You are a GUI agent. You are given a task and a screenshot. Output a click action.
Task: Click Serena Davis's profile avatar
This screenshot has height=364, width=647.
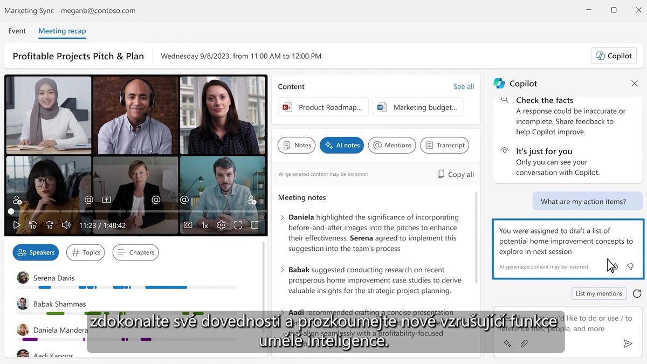[x=23, y=278]
